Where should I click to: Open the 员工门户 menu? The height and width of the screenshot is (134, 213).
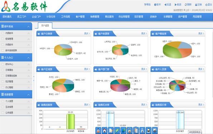click(x=21, y=17)
